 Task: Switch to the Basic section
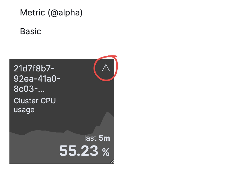click(30, 31)
